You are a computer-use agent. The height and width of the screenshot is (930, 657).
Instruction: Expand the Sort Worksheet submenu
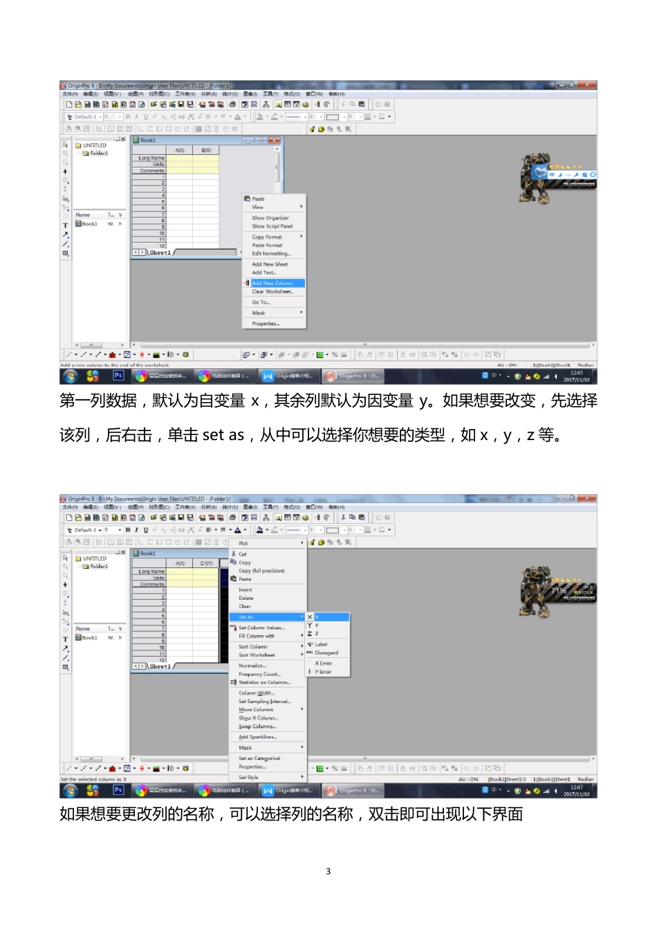(267, 655)
